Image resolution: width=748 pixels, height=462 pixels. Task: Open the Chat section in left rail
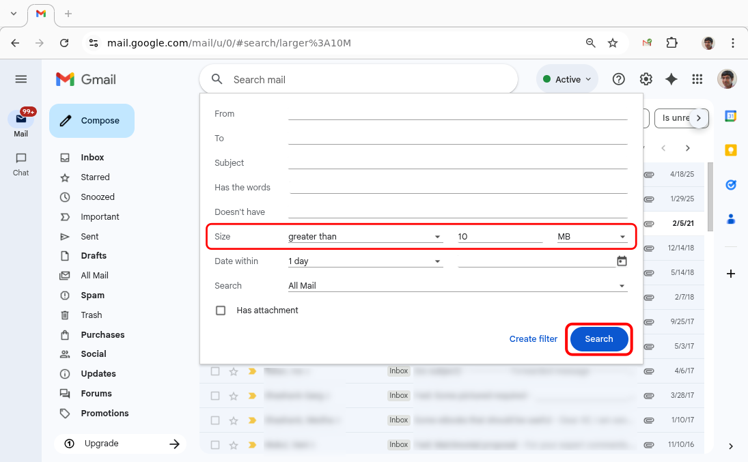pyautogui.click(x=20, y=164)
